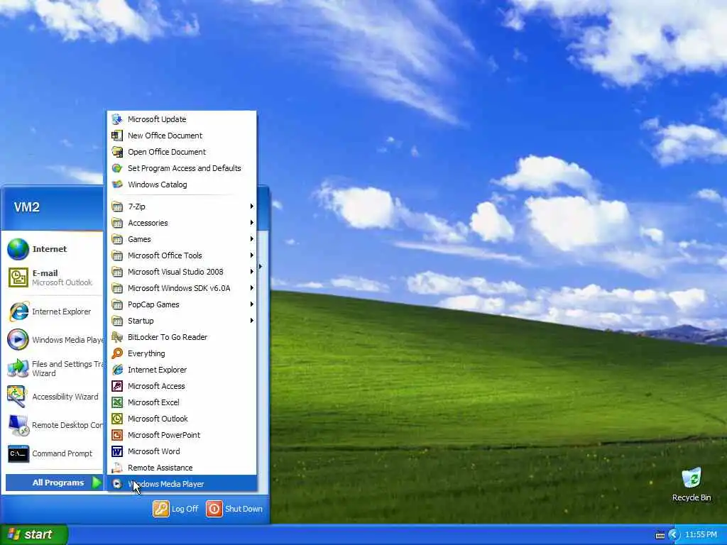Image resolution: width=727 pixels, height=545 pixels.
Task: Click the 11:55 PM taskbar clock
Action: coord(701,535)
